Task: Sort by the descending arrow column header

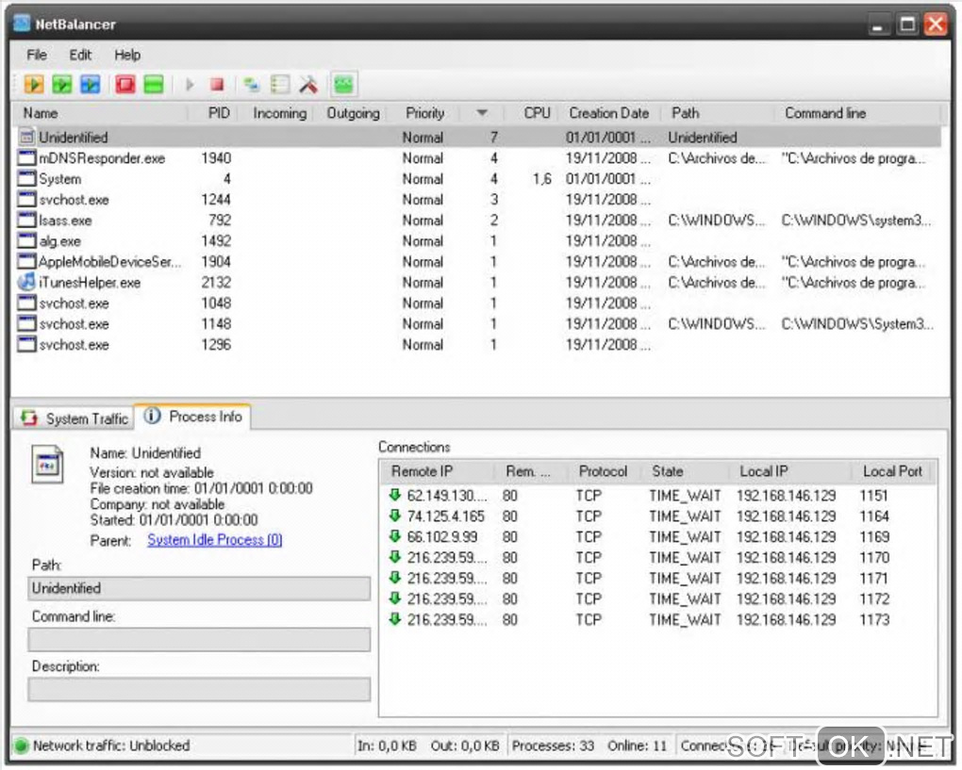Action: [x=482, y=113]
